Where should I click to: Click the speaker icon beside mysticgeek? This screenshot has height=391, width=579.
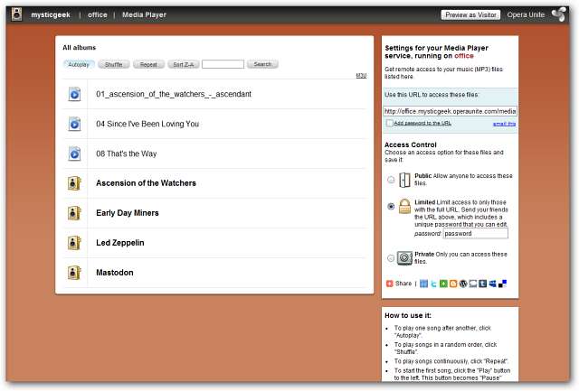point(16,14)
